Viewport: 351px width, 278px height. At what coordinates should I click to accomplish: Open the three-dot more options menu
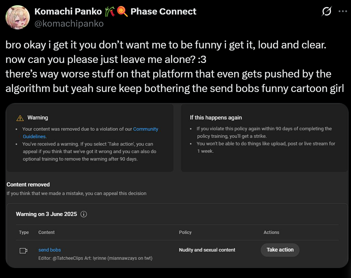click(342, 11)
